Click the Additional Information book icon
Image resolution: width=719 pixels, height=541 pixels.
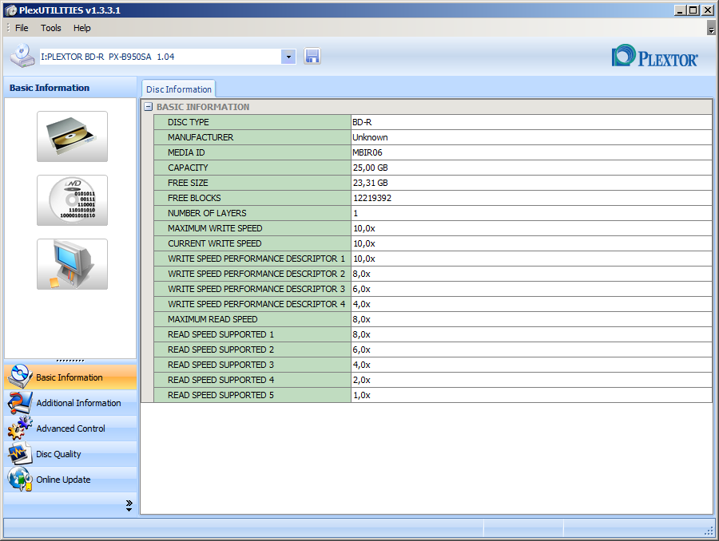point(20,403)
